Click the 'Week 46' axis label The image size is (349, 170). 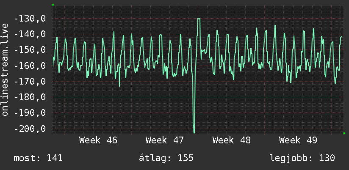pyautogui.click(x=98, y=140)
